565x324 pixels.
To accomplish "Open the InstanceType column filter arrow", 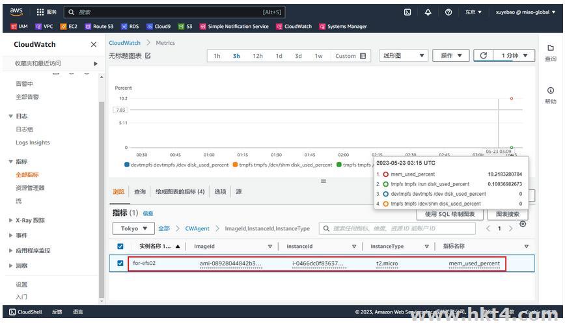I will click(x=426, y=246).
